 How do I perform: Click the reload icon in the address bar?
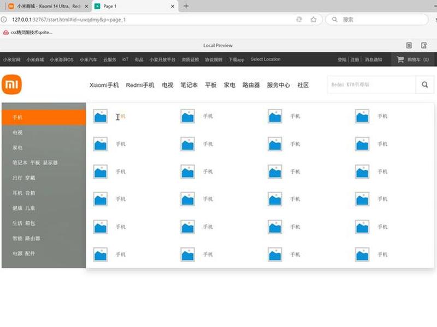coord(299,20)
